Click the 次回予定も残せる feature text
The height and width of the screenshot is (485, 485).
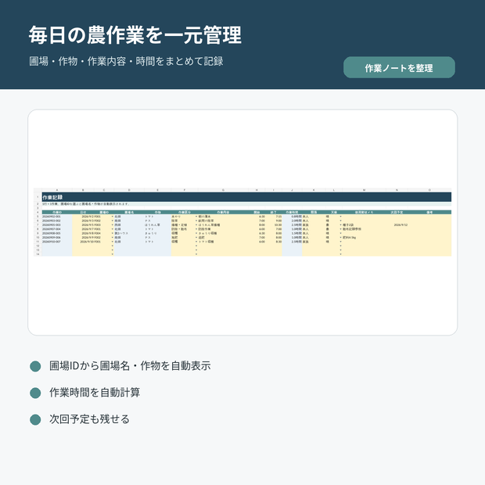(89, 419)
